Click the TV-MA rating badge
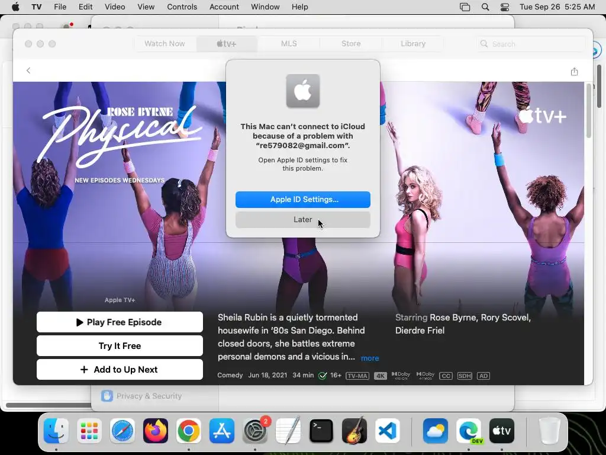 coord(357,376)
